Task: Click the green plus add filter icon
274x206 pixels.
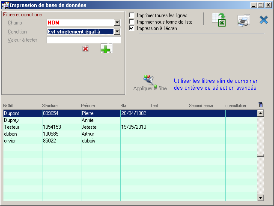Action: 106,48
